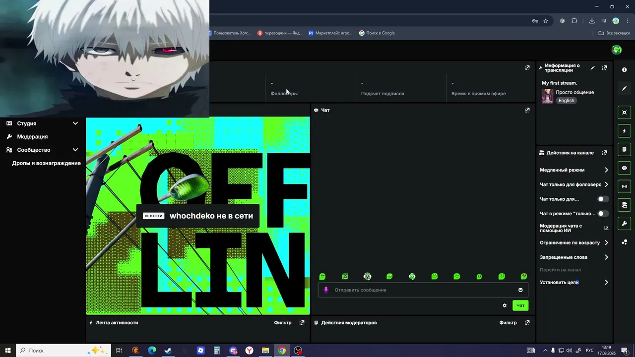The height and width of the screenshot is (357, 635).
Task: Click My first stream. title text
Action: click(x=560, y=83)
